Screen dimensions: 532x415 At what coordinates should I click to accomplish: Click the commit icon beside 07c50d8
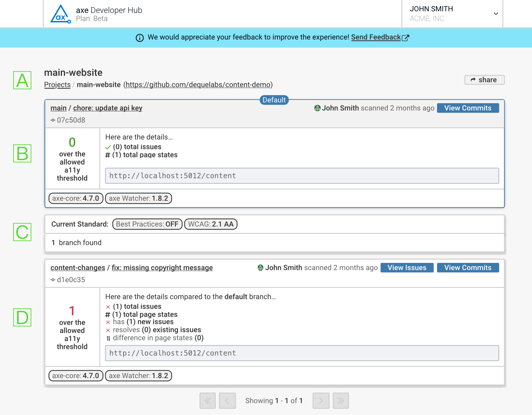[52, 120]
